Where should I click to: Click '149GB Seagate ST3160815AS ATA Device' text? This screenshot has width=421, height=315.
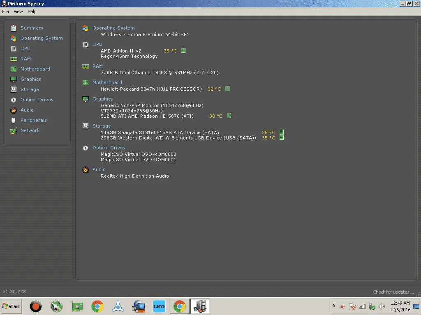click(150, 132)
